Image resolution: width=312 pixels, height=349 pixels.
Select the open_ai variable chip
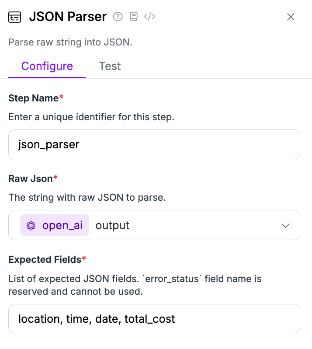coord(55,226)
